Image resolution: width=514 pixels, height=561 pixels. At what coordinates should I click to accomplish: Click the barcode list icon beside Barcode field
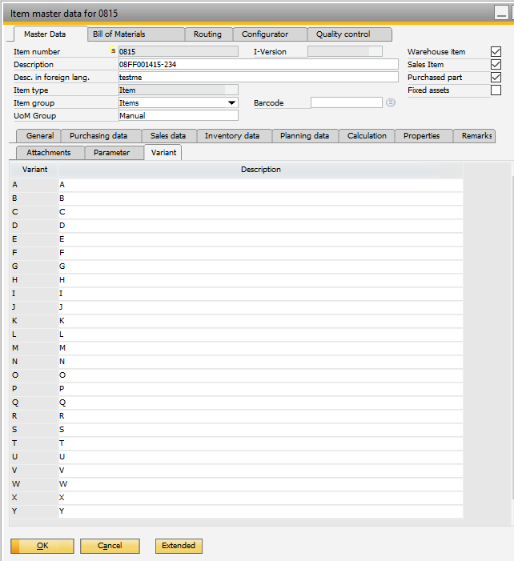pos(391,103)
